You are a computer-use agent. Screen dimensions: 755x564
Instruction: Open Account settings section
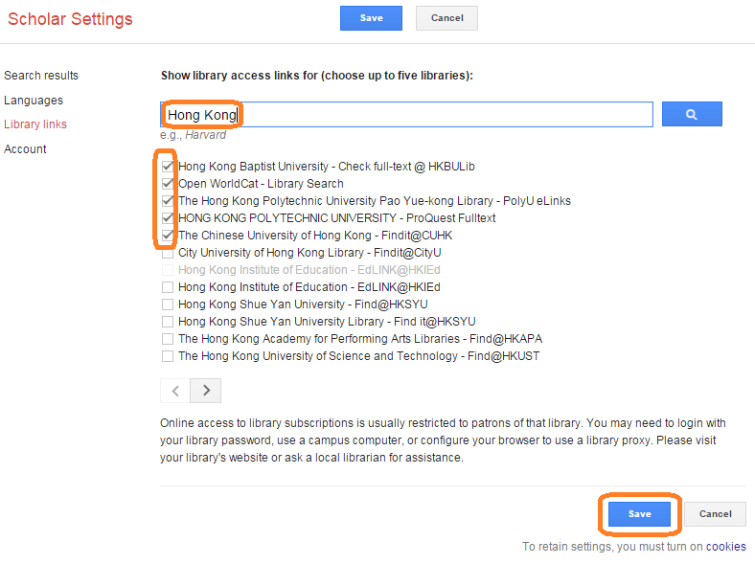(25, 149)
